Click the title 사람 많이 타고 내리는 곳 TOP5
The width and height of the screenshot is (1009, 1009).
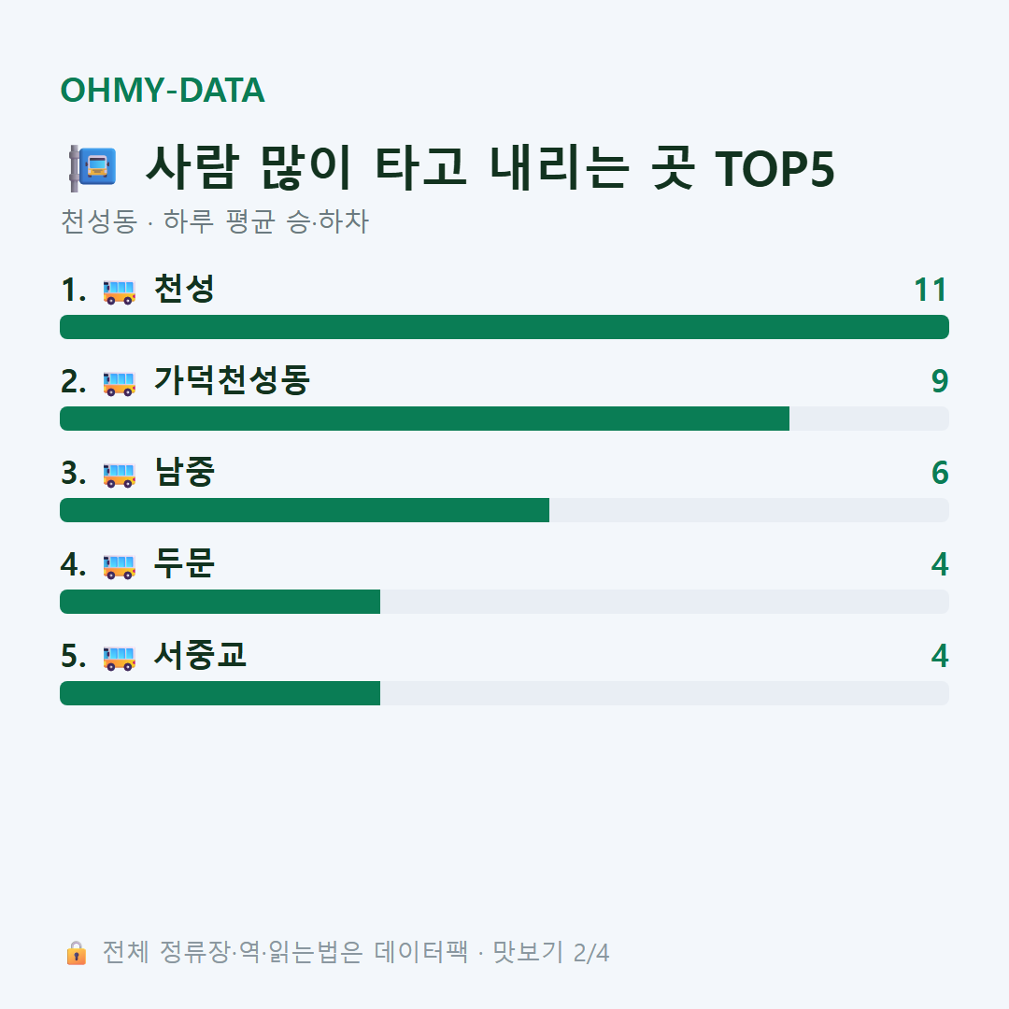[x=490, y=168]
